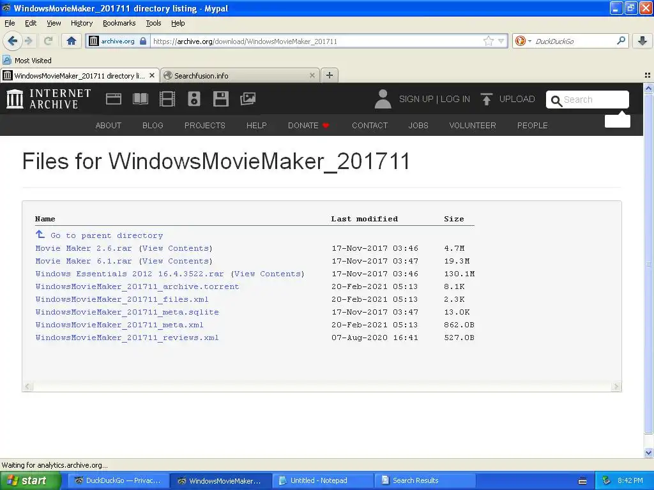This screenshot has height=490, width=654.
Task: Open the View menu
Action: click(54, 23)
